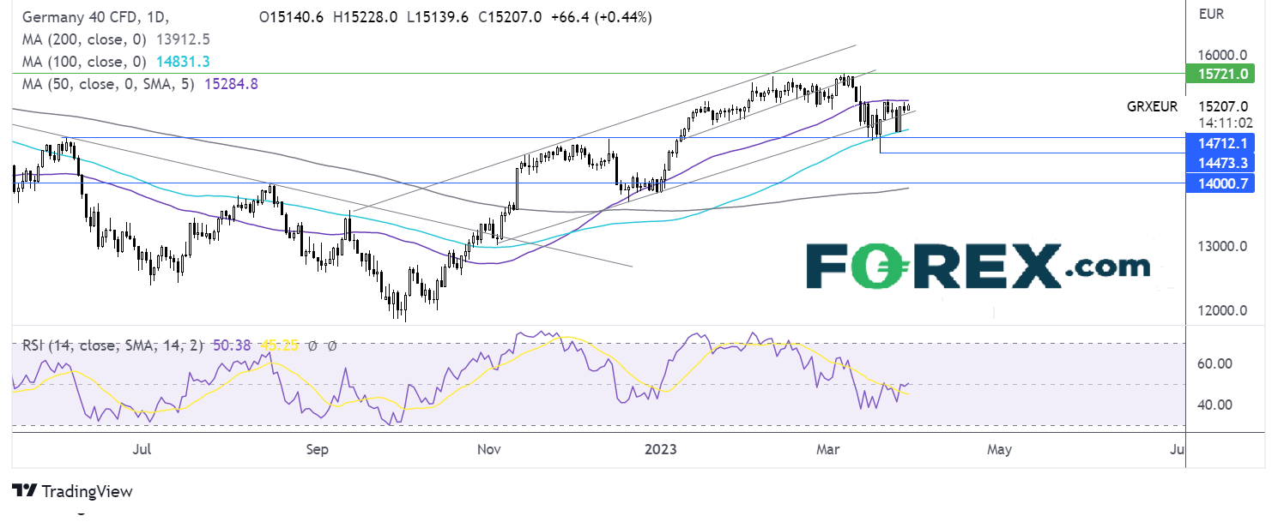The height and width of the screenshot is (528, 1278).
Task: Click the May label on time axis
Action: click(x=1000, y=449)
